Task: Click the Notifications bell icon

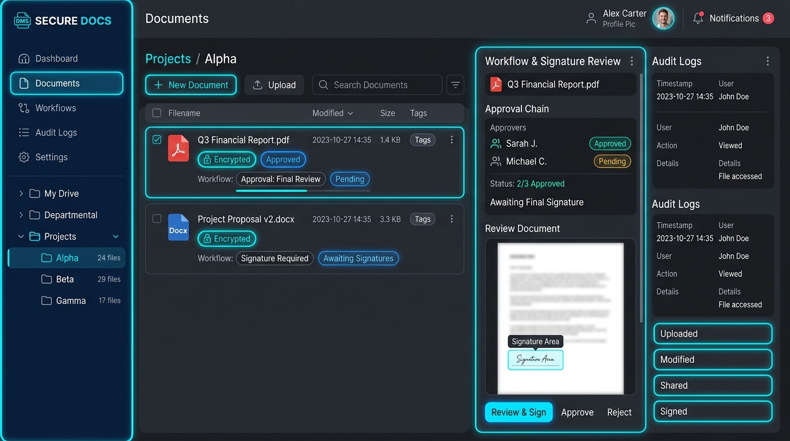Action: [x=698, y=18]
